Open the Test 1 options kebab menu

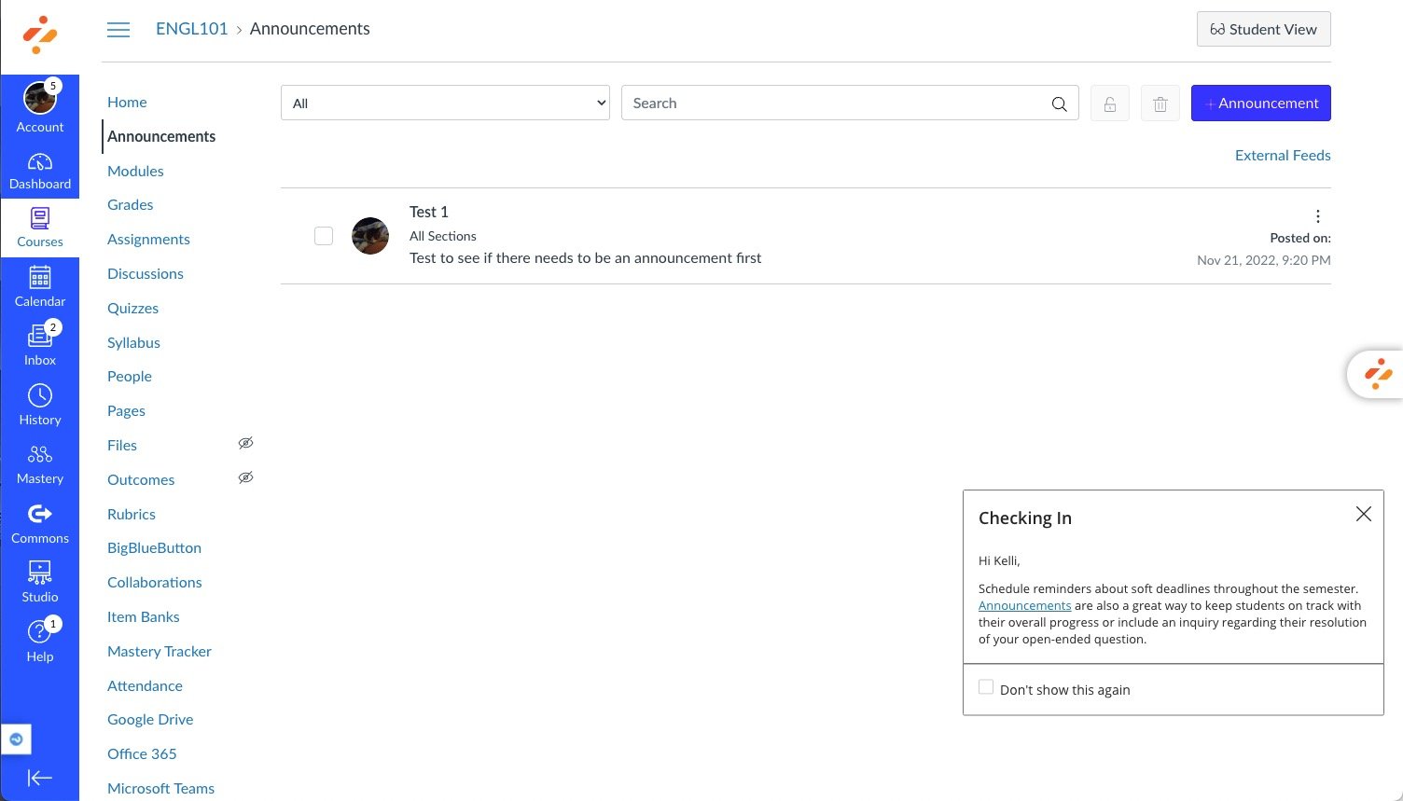pos(1318,216)
